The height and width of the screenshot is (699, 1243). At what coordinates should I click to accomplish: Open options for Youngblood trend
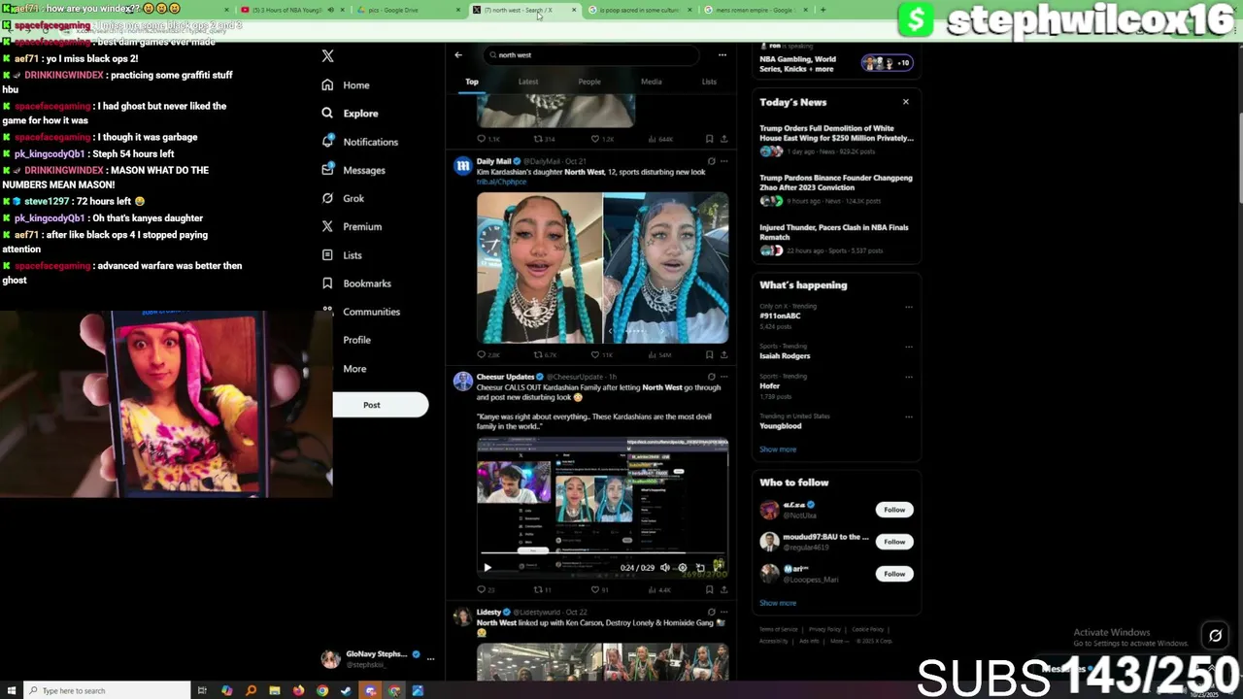coord(909,416)
